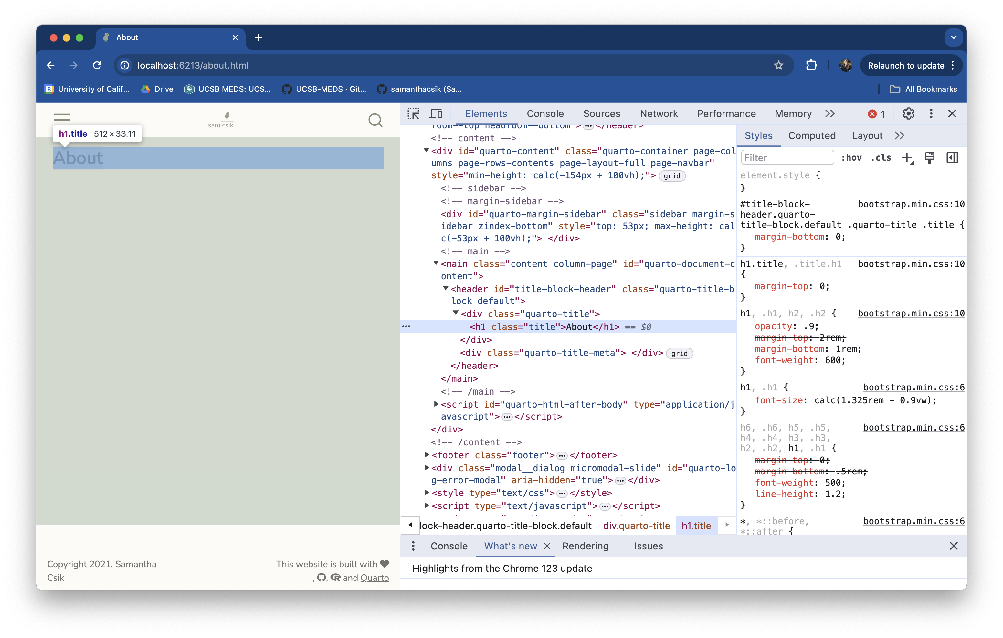
Task: Open the website's search magnifier
Action: 375,120
